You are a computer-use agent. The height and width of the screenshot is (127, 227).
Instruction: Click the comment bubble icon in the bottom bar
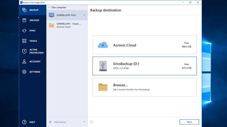pyautogui.click(x=92, y=122)
